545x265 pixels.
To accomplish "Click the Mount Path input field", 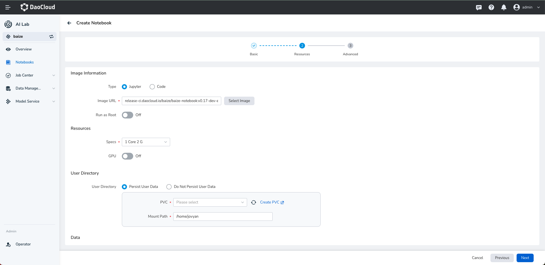I will (x=223, y=217).
